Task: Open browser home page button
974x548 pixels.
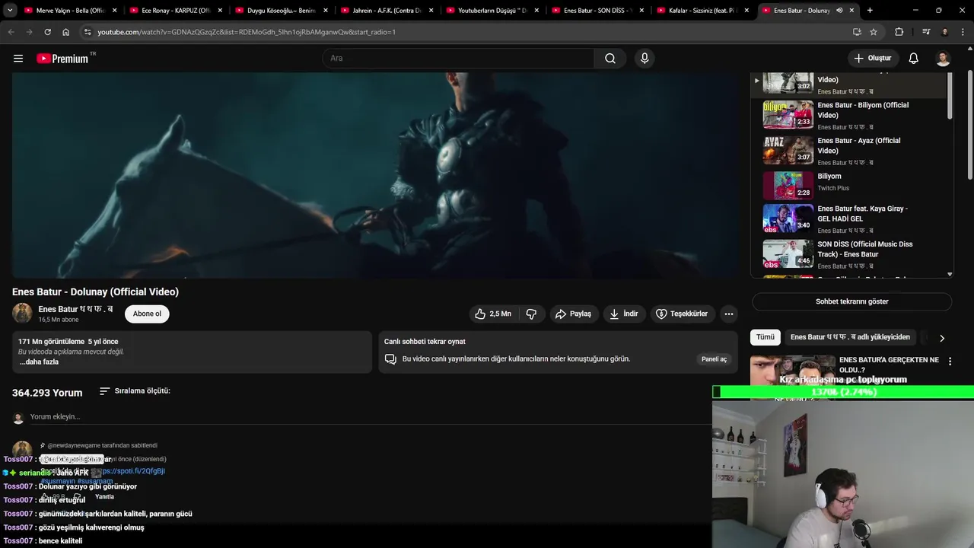Action: 65,32
